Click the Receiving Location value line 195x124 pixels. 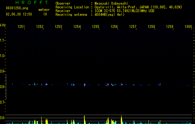138,7
